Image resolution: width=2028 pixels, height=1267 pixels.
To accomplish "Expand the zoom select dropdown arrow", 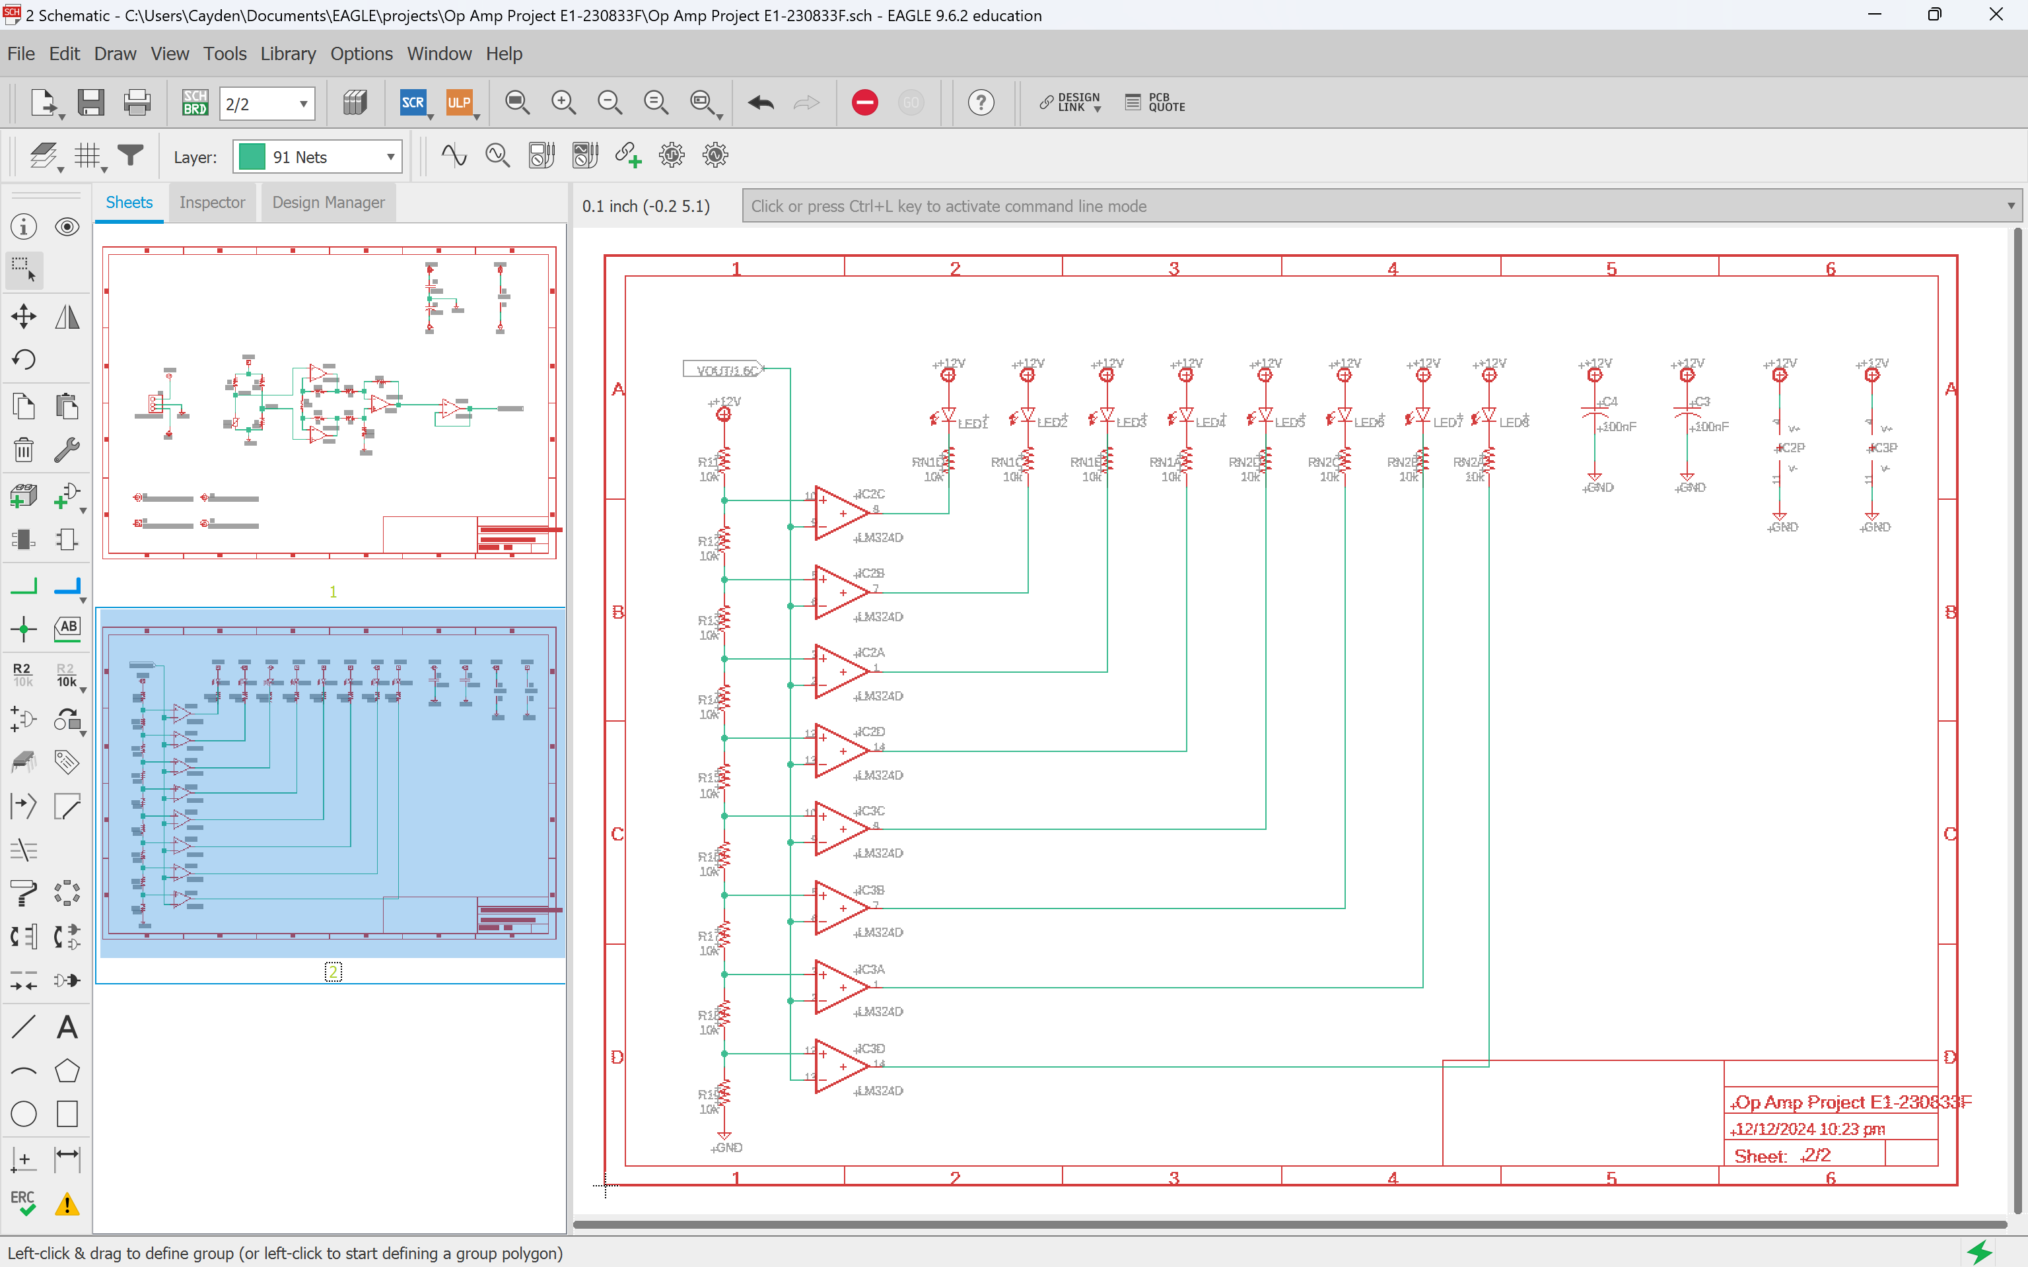I will pyautogui.click(x=719, y=116).
